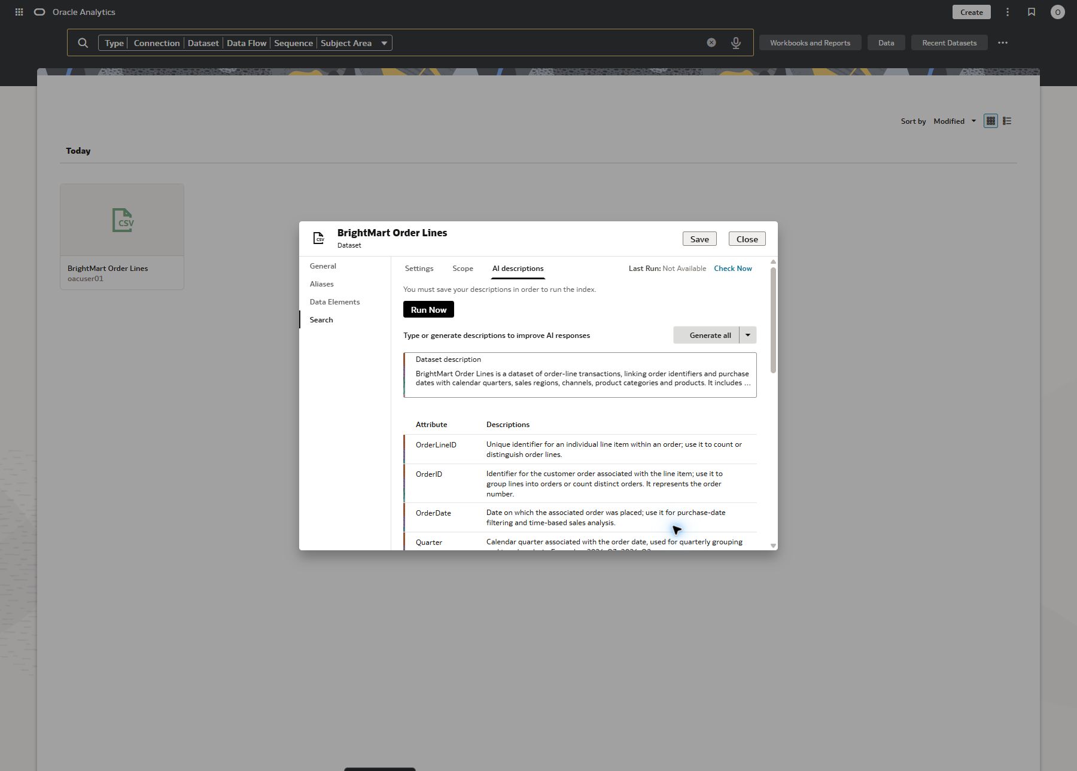This screenshot has width=1077, height=771.
Task: Switch to grid view
Action: [x=991, y=121]
